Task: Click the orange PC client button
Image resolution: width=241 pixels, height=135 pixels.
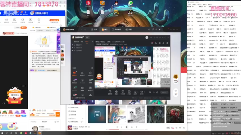Action: coord(54,20)
